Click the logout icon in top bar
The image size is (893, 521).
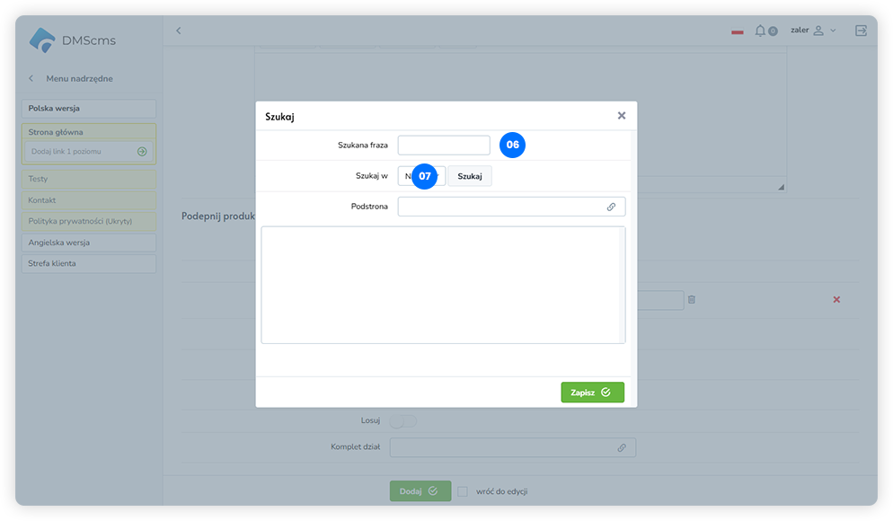(x=861, y=31)
